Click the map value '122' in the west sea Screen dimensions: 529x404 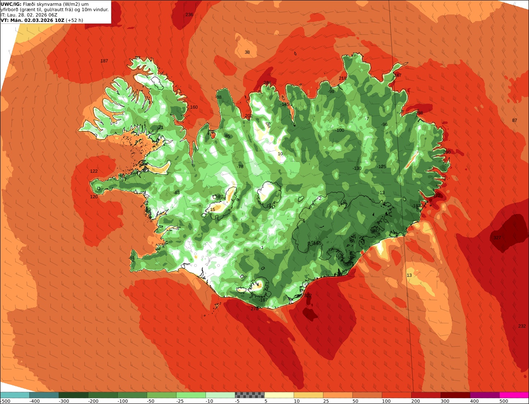[94, 171]
